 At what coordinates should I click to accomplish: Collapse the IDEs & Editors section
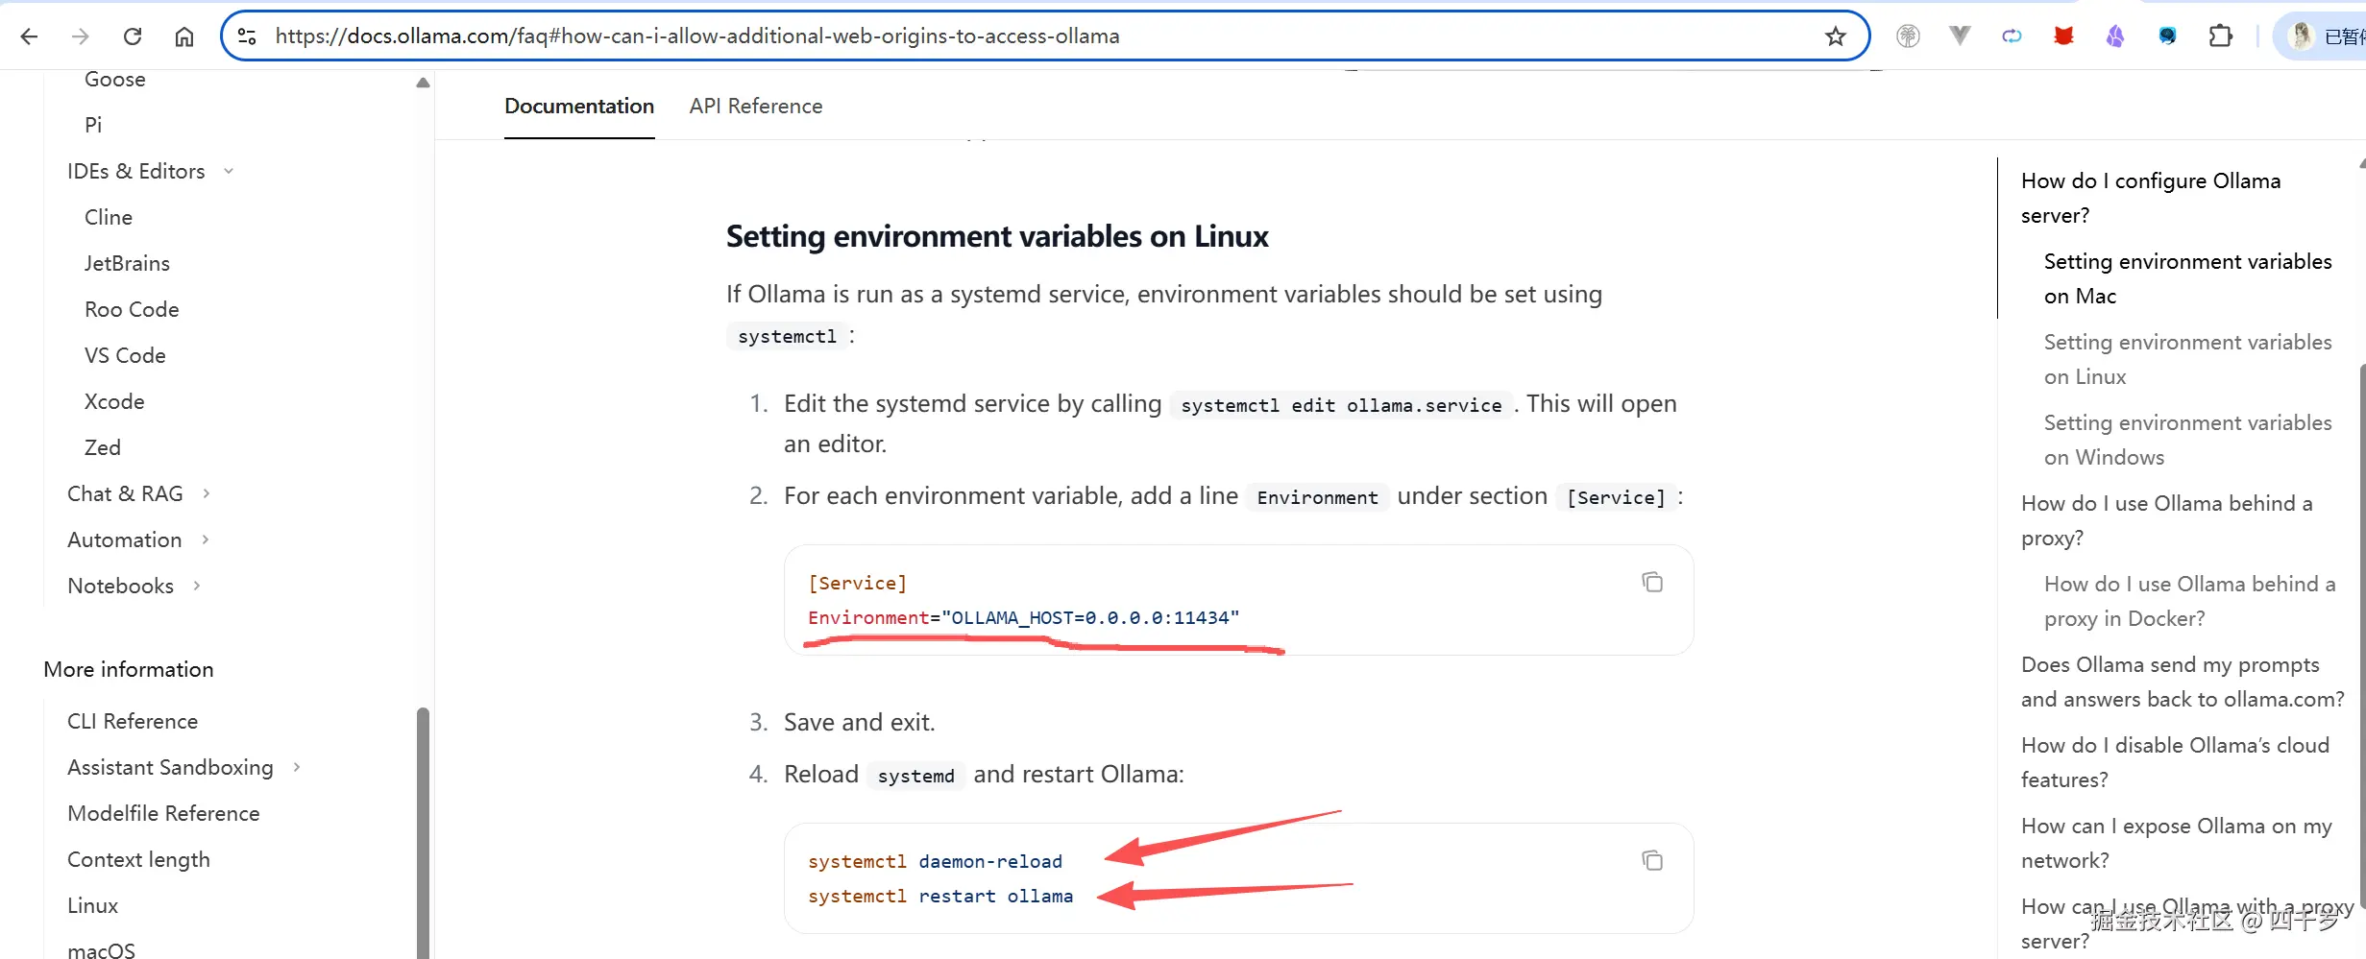click(229, 171)
